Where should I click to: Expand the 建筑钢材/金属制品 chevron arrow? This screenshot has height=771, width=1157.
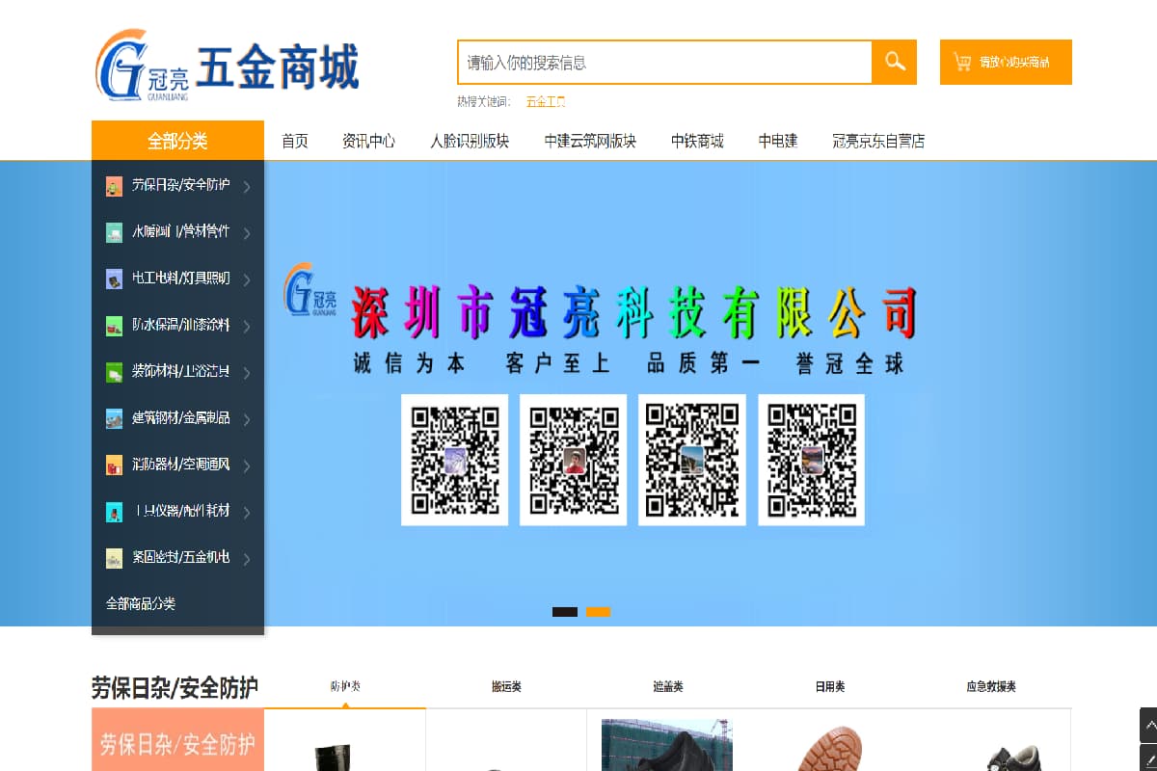point(247,419)
